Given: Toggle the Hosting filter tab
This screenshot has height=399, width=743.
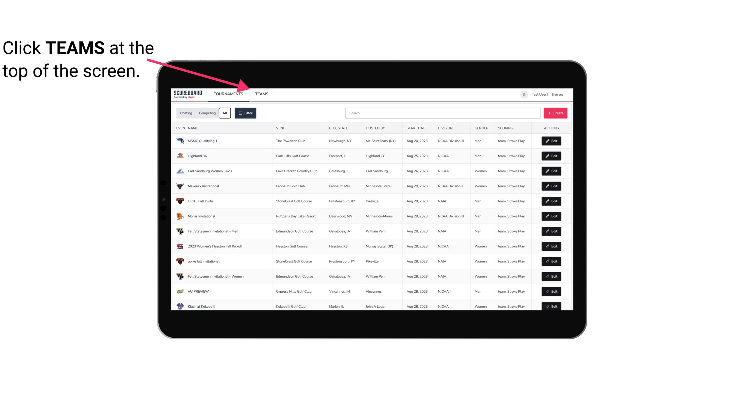Looking at the screenshot, I should (x=186, y=113).
